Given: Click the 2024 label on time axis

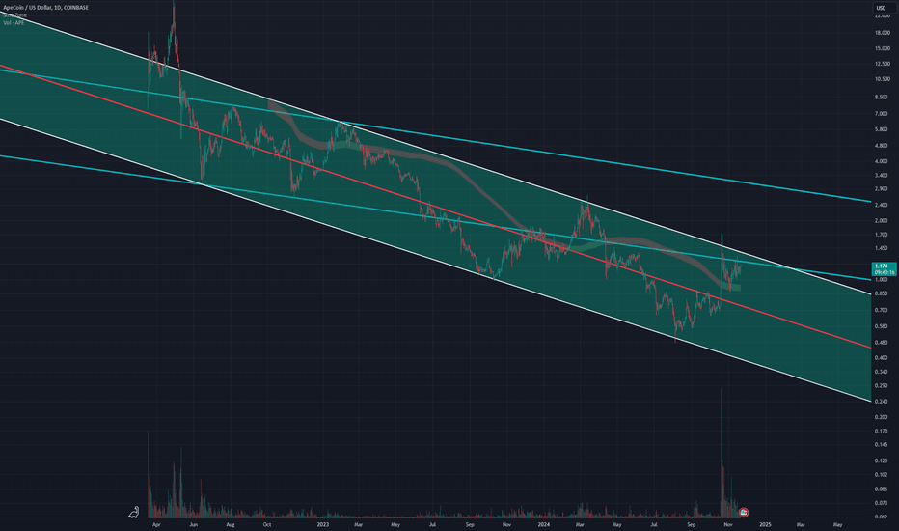Looking at the screenshot, I should pos(544,524).
